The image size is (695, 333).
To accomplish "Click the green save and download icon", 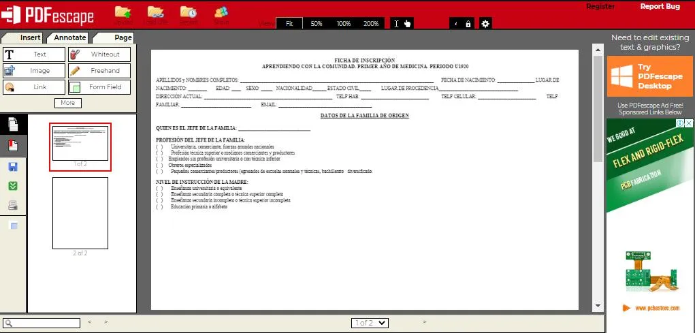I will (14, 186).
